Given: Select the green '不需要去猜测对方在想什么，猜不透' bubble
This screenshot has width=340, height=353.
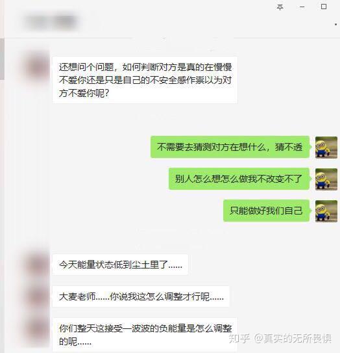Looking at the screenshot, I should tap(230, 147).
